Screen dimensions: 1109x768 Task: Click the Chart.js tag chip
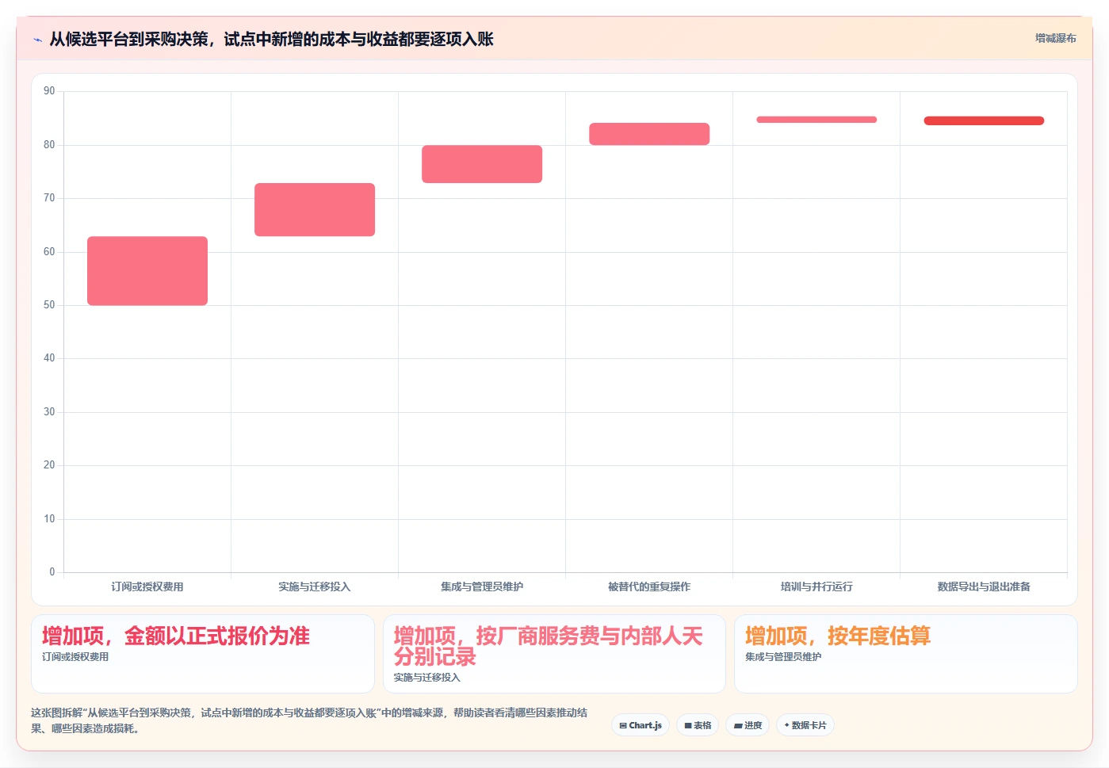coord(641,725)
